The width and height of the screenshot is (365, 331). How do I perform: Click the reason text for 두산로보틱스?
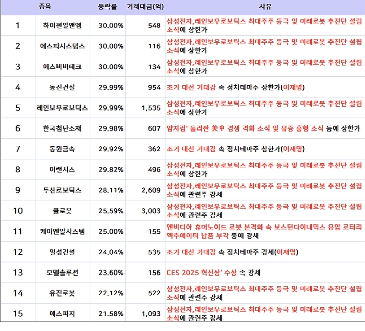point(264,190)
